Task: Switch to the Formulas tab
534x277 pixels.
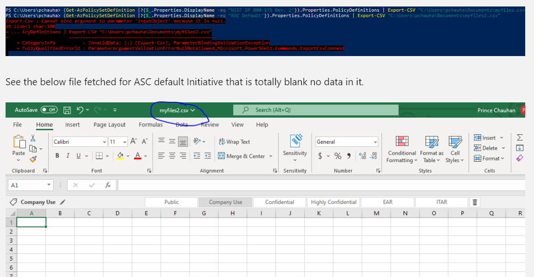Action: 151,125
